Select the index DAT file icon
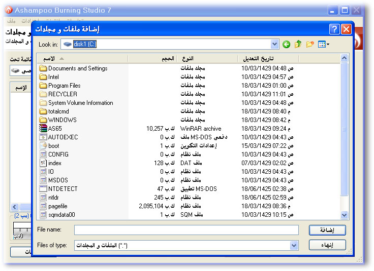 43,163
